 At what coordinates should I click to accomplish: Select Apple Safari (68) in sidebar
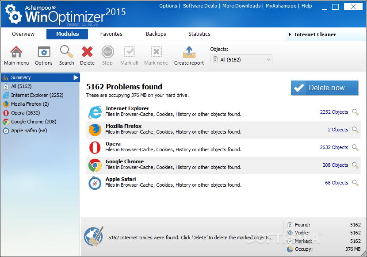(41, 130)
